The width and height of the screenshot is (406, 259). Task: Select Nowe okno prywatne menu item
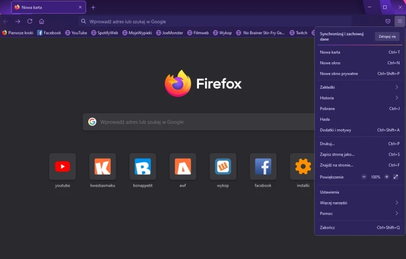click(360, 73)
